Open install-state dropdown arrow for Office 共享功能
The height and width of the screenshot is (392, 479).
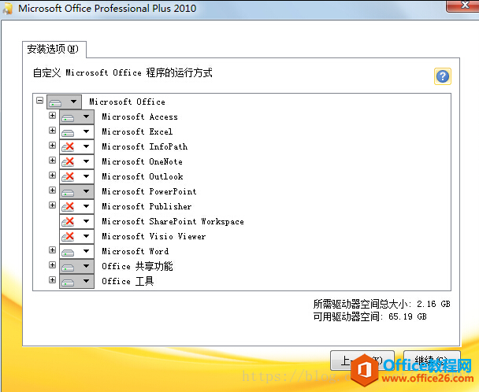[86, 266]
